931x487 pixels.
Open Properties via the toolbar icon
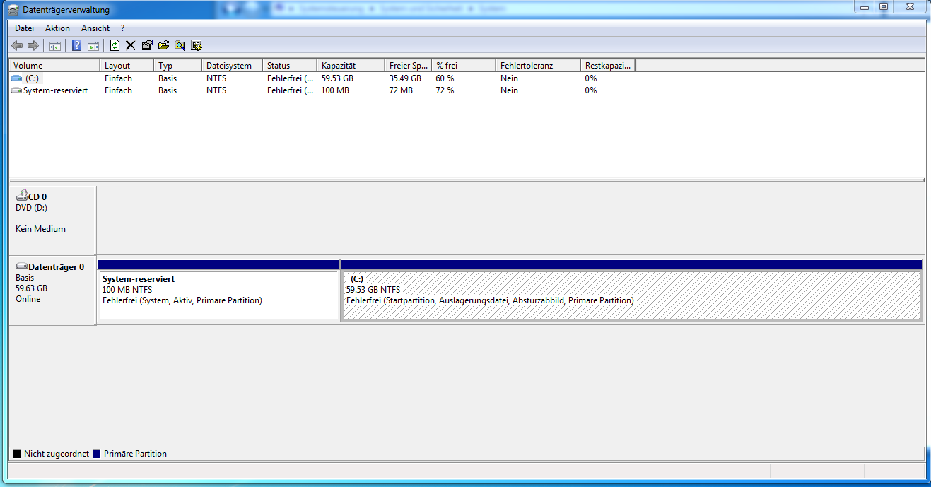coord(147,46)
